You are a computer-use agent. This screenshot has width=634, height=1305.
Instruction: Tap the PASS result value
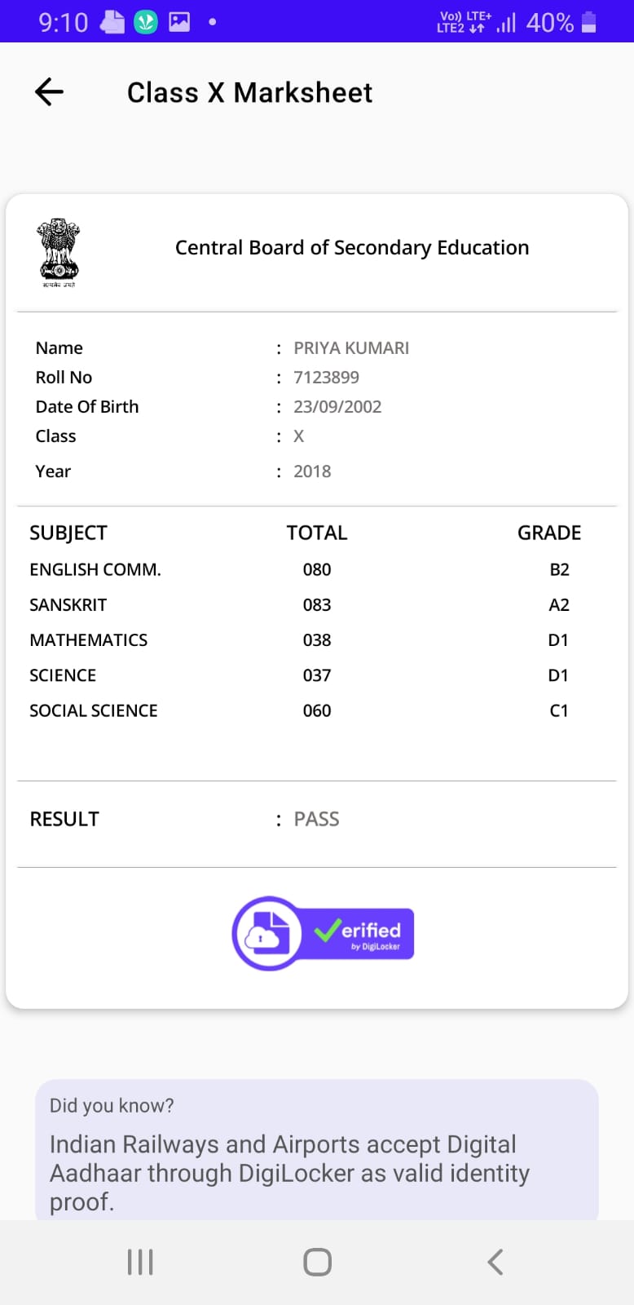click(316, 819)
